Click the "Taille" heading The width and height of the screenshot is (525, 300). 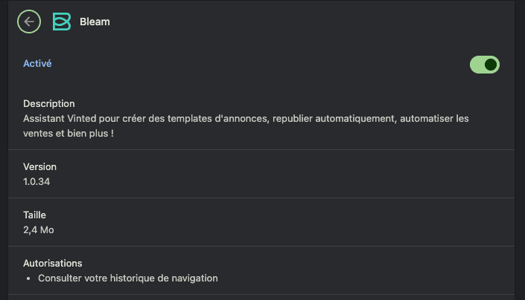(x=34, y=215)
